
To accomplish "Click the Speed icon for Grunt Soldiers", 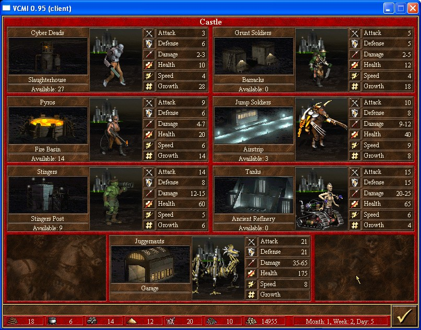I will [355, 76].
